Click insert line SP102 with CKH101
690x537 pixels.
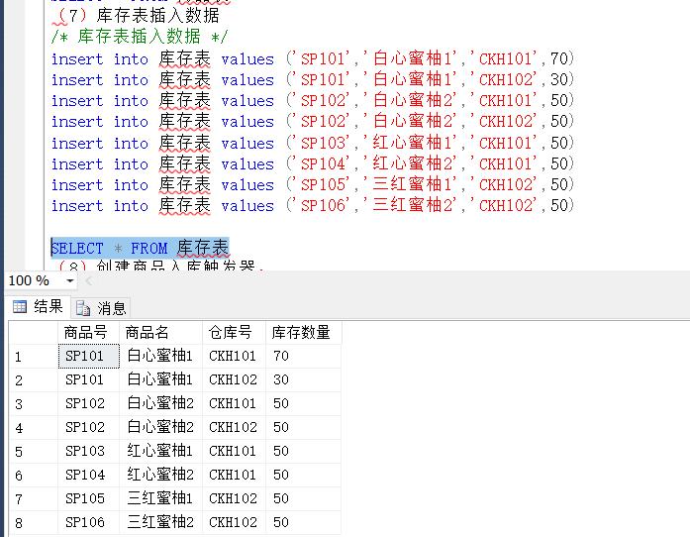pyautogui.click(x=313, y=100)
